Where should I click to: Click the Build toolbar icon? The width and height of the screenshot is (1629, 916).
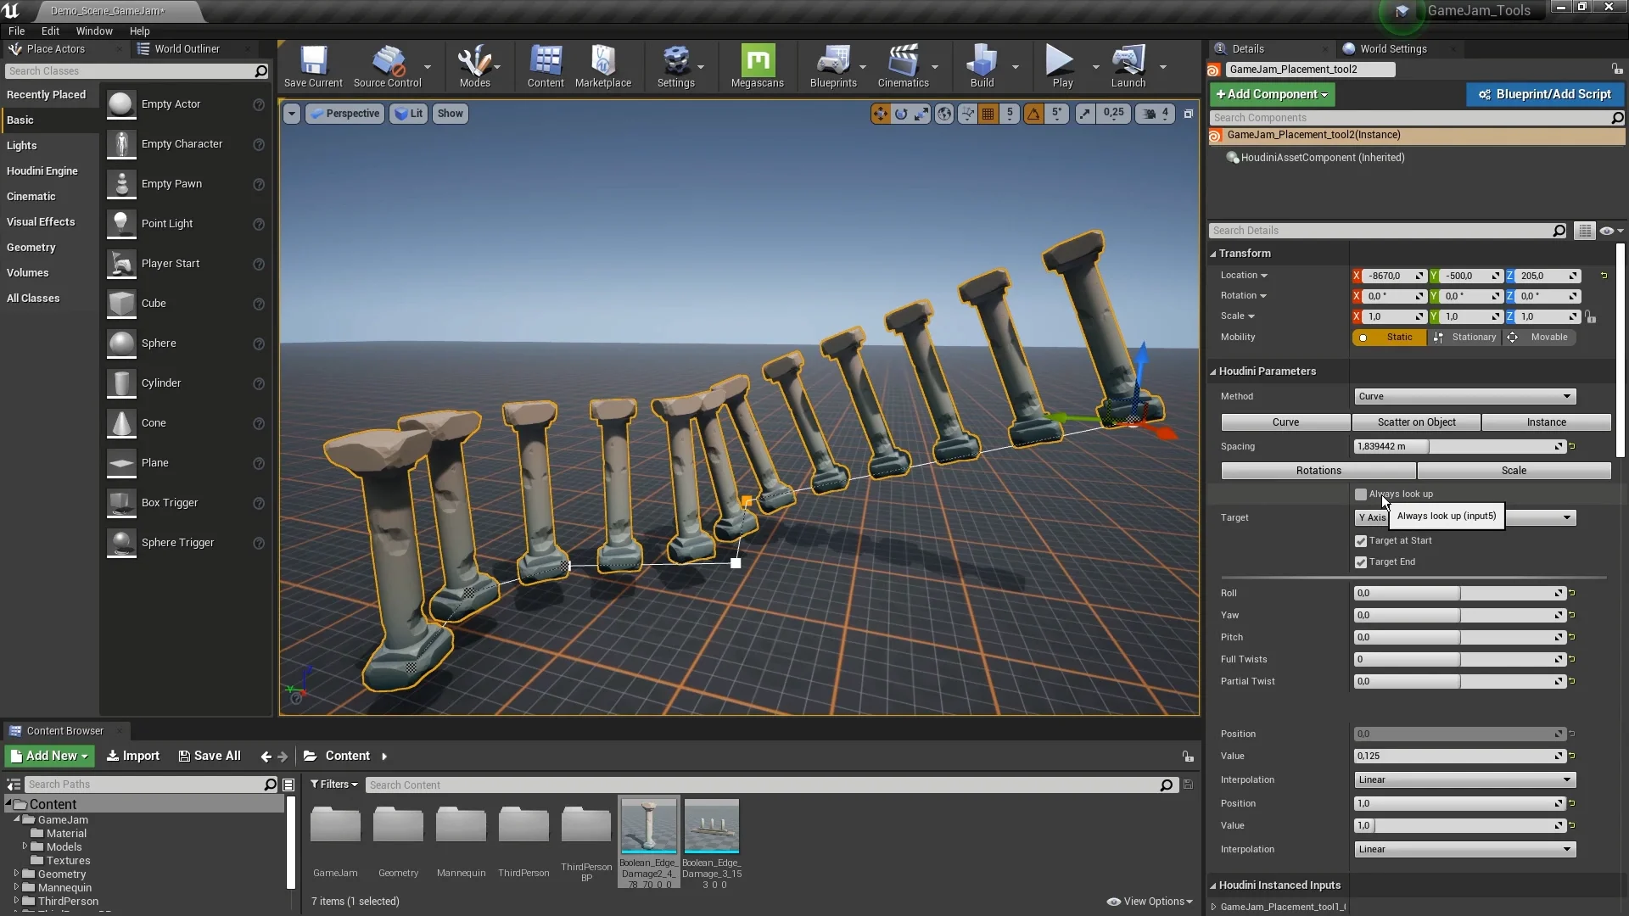point(982,66)
